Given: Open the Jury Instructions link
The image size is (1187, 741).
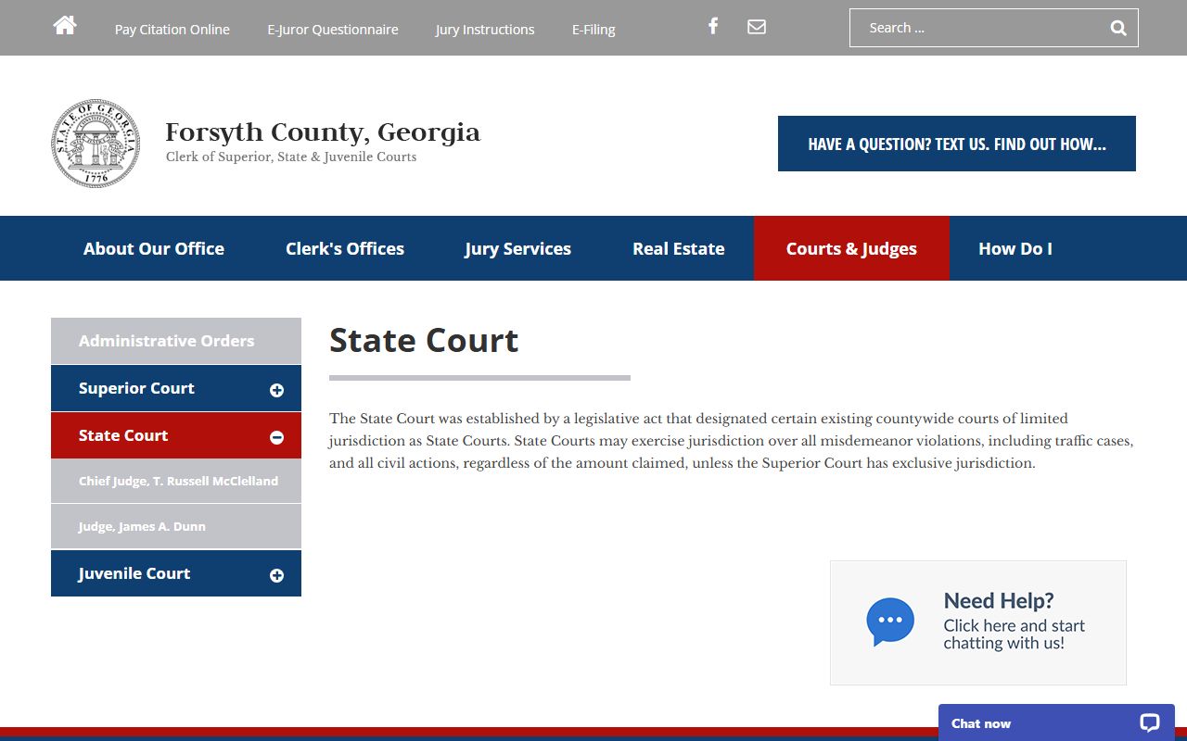Looking at the screenshot, I should point(485,30).
